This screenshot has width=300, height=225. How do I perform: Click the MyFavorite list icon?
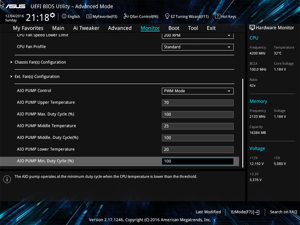[89, 16]
